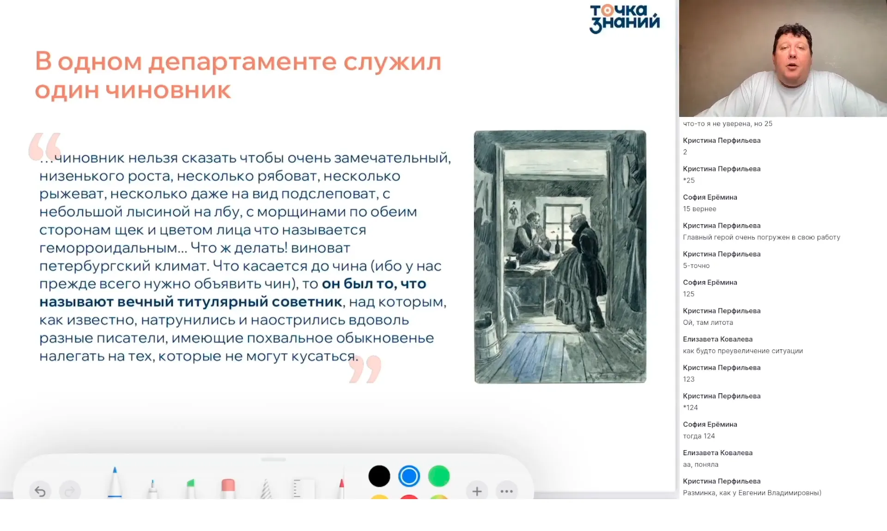
Task: Open the three-dot more options menu
Action: tap(507, 491)
